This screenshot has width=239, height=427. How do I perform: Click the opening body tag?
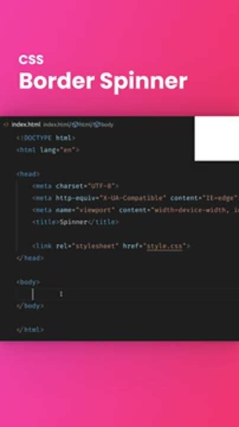pos(28,282)
